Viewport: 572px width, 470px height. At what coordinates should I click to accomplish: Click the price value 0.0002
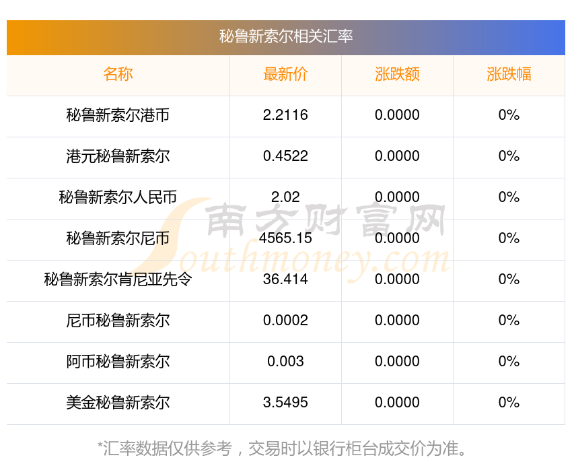pyautogui.click(x=285, y=321)
